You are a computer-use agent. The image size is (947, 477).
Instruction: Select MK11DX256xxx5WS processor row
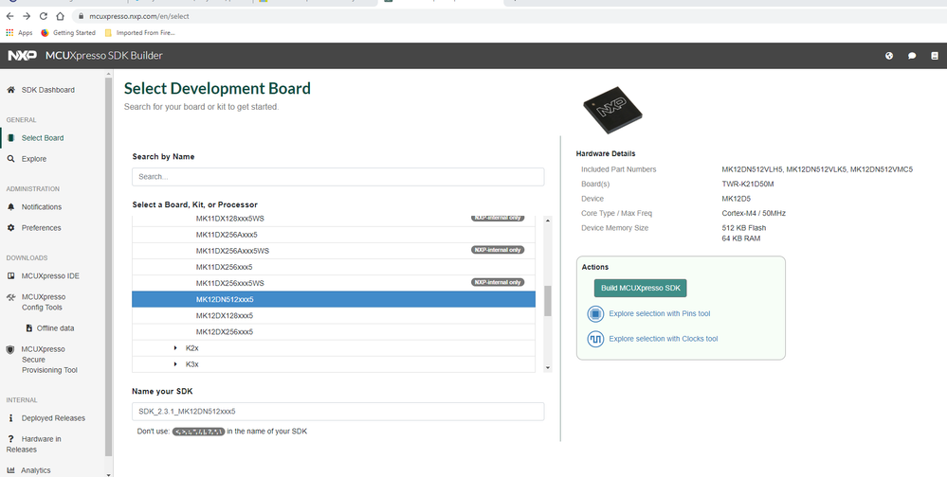(x=334, y=283)
